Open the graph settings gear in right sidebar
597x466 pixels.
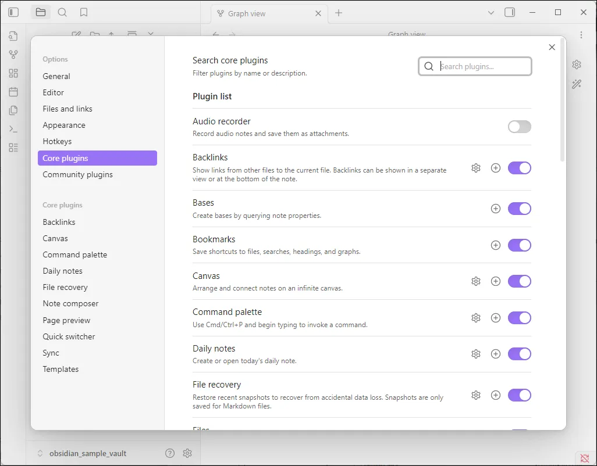point(576,64)
